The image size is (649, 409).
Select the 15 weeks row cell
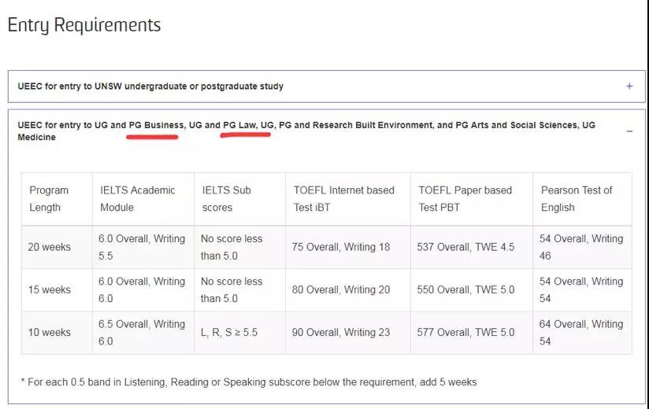tap(57, 289)
